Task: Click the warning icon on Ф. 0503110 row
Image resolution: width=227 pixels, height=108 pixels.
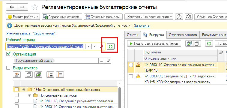Action: pos(139,65)
